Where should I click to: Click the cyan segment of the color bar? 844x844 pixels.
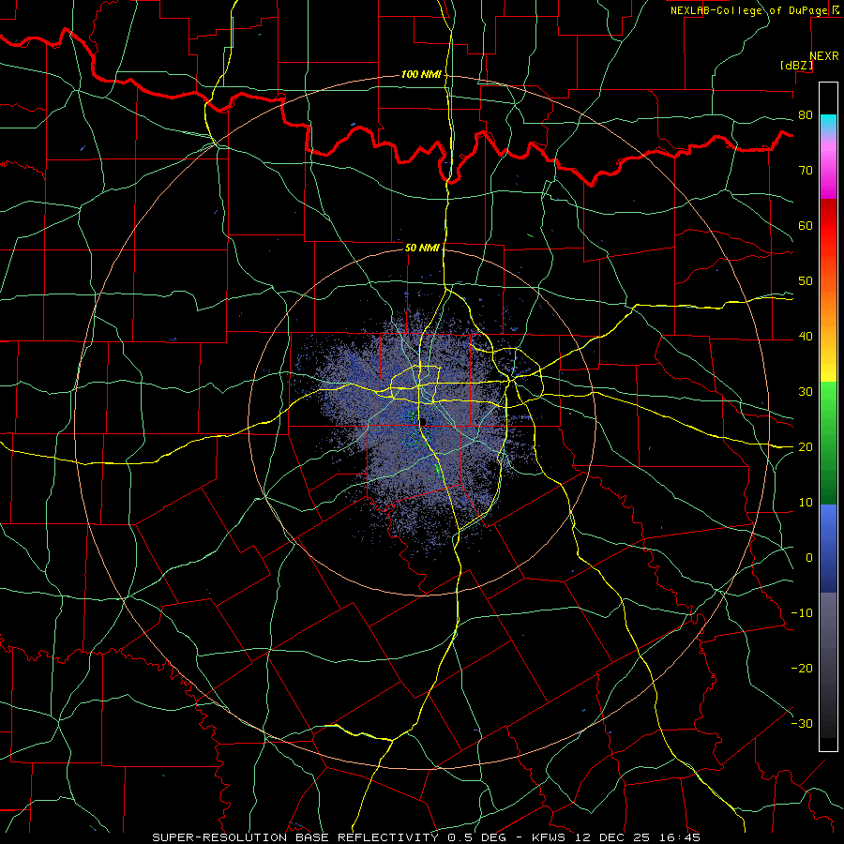pyautogui.click(x=828, y=123)
